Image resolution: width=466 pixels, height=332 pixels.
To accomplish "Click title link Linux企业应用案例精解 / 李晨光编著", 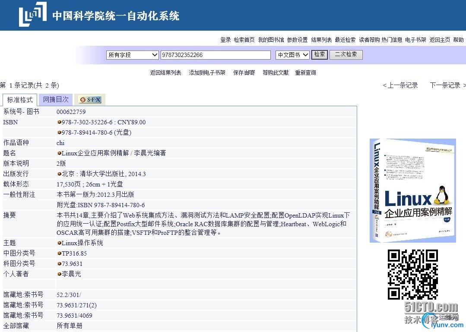I will [114, 153].
